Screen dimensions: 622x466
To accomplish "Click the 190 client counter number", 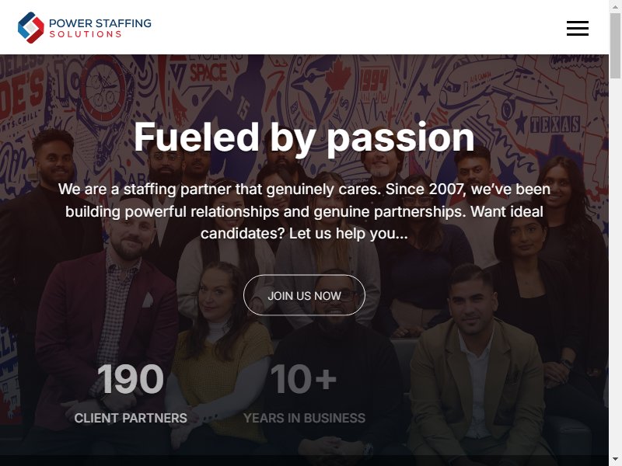I will [x=131, y=379].
